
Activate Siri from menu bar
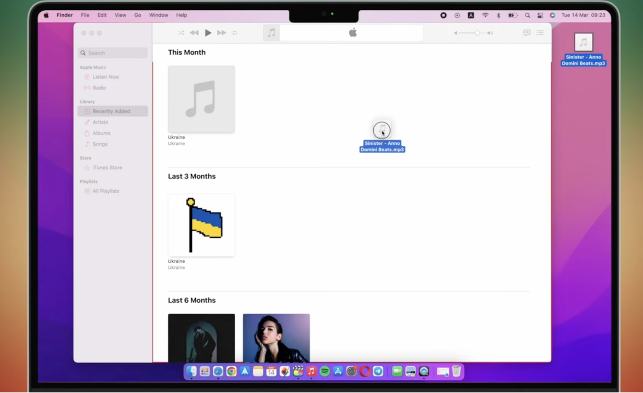click(x=552, y=15)
